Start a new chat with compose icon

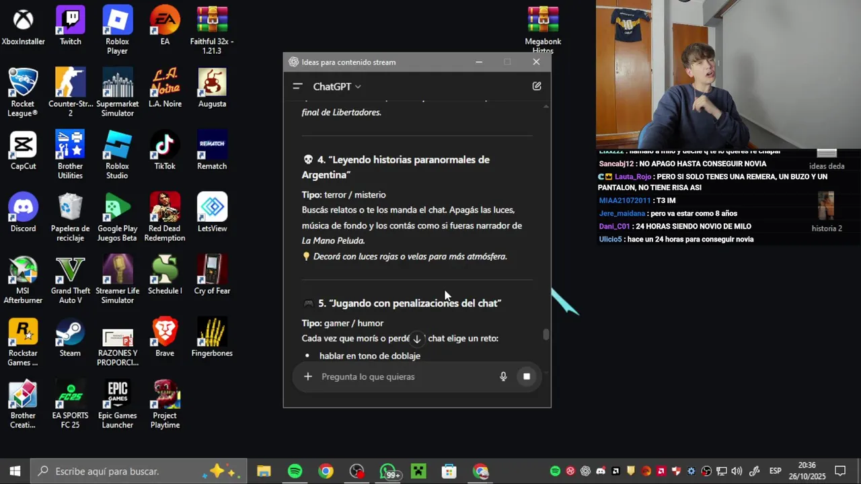(537, 86)
